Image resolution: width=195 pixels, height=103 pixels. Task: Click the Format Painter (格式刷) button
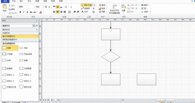[12, 13]
